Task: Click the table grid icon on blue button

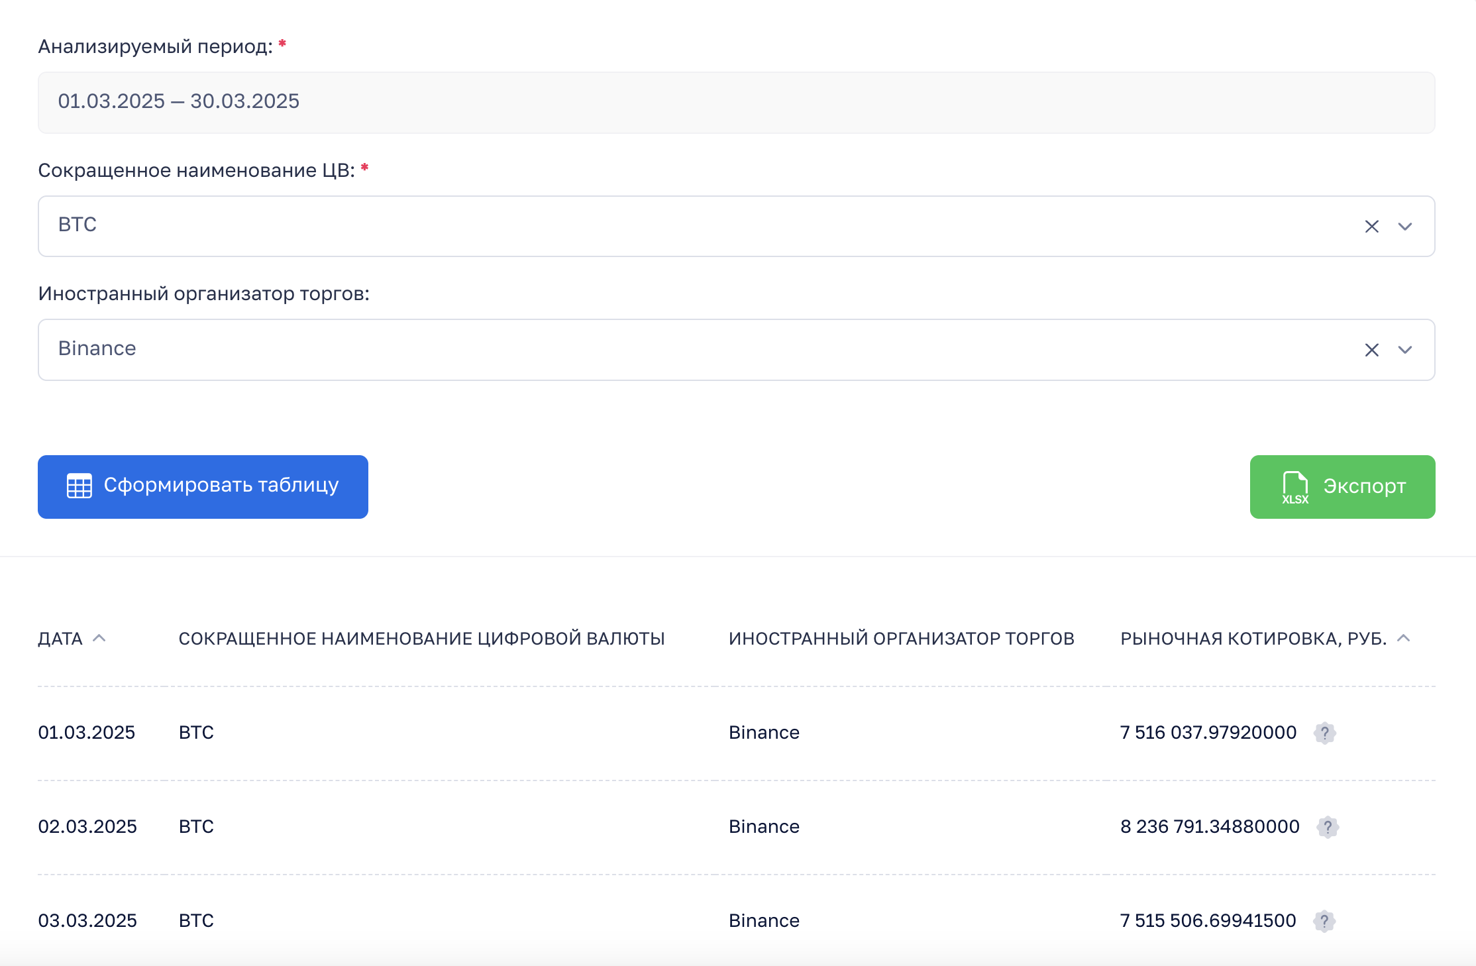Action: pyautogui.click(x=79, y=486)
